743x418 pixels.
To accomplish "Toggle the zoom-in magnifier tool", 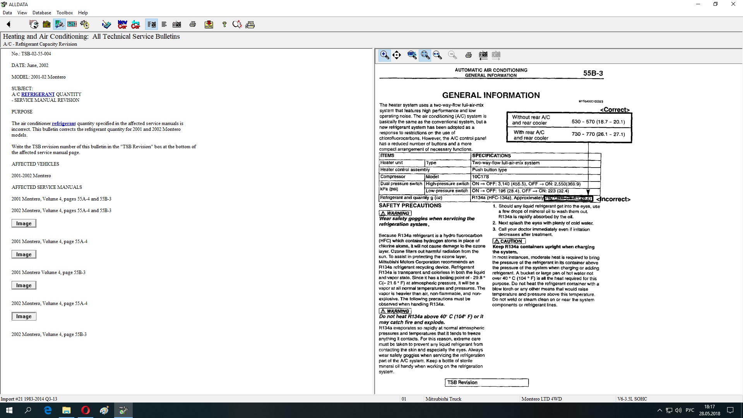I will (384, 55).
